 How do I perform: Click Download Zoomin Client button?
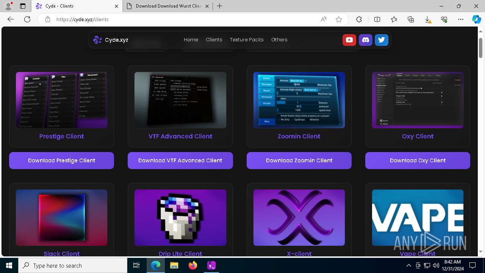[x=299, y=160]
